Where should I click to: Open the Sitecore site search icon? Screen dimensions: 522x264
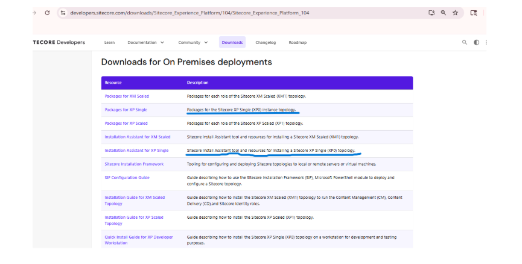[465, 42]
